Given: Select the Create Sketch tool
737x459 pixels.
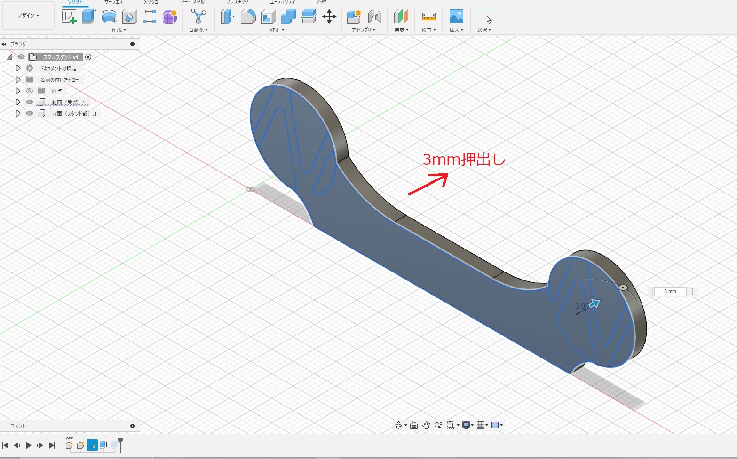Looking at the screenshot, I should [x=69, y=16].
